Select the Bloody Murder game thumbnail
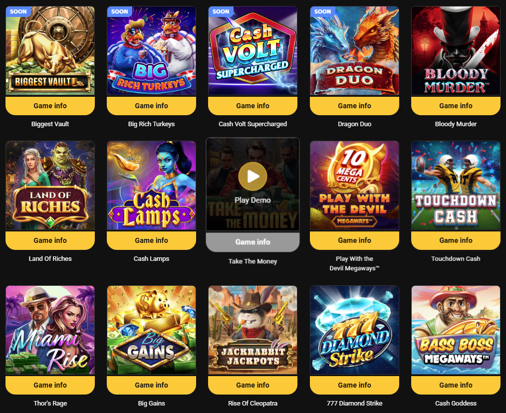Viewport: 506px width, 413px height. pos(456,51)
